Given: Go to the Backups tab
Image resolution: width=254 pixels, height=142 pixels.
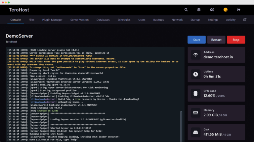Looking at the screenshot, I should click(158, 20).
